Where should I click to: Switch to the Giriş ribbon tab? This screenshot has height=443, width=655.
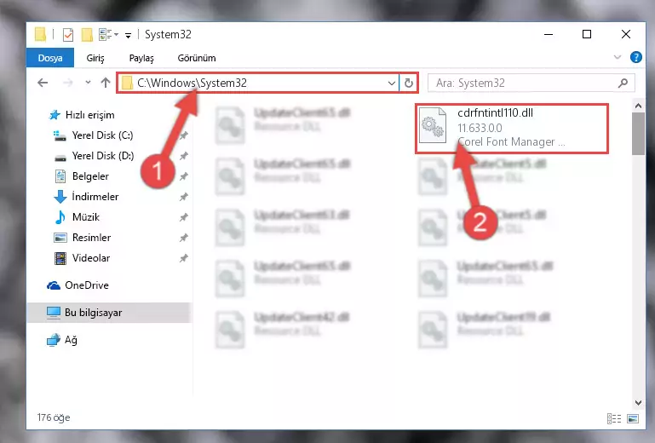click(95, 58)
